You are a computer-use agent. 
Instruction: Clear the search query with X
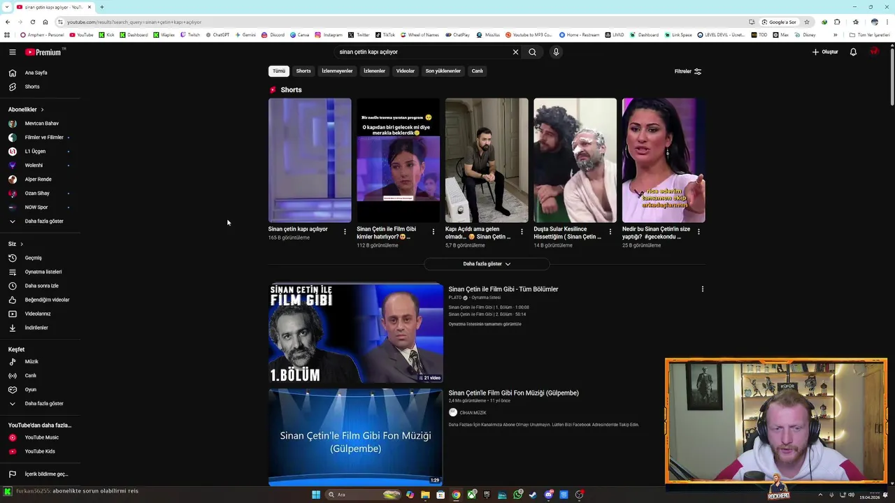point(515,52)
